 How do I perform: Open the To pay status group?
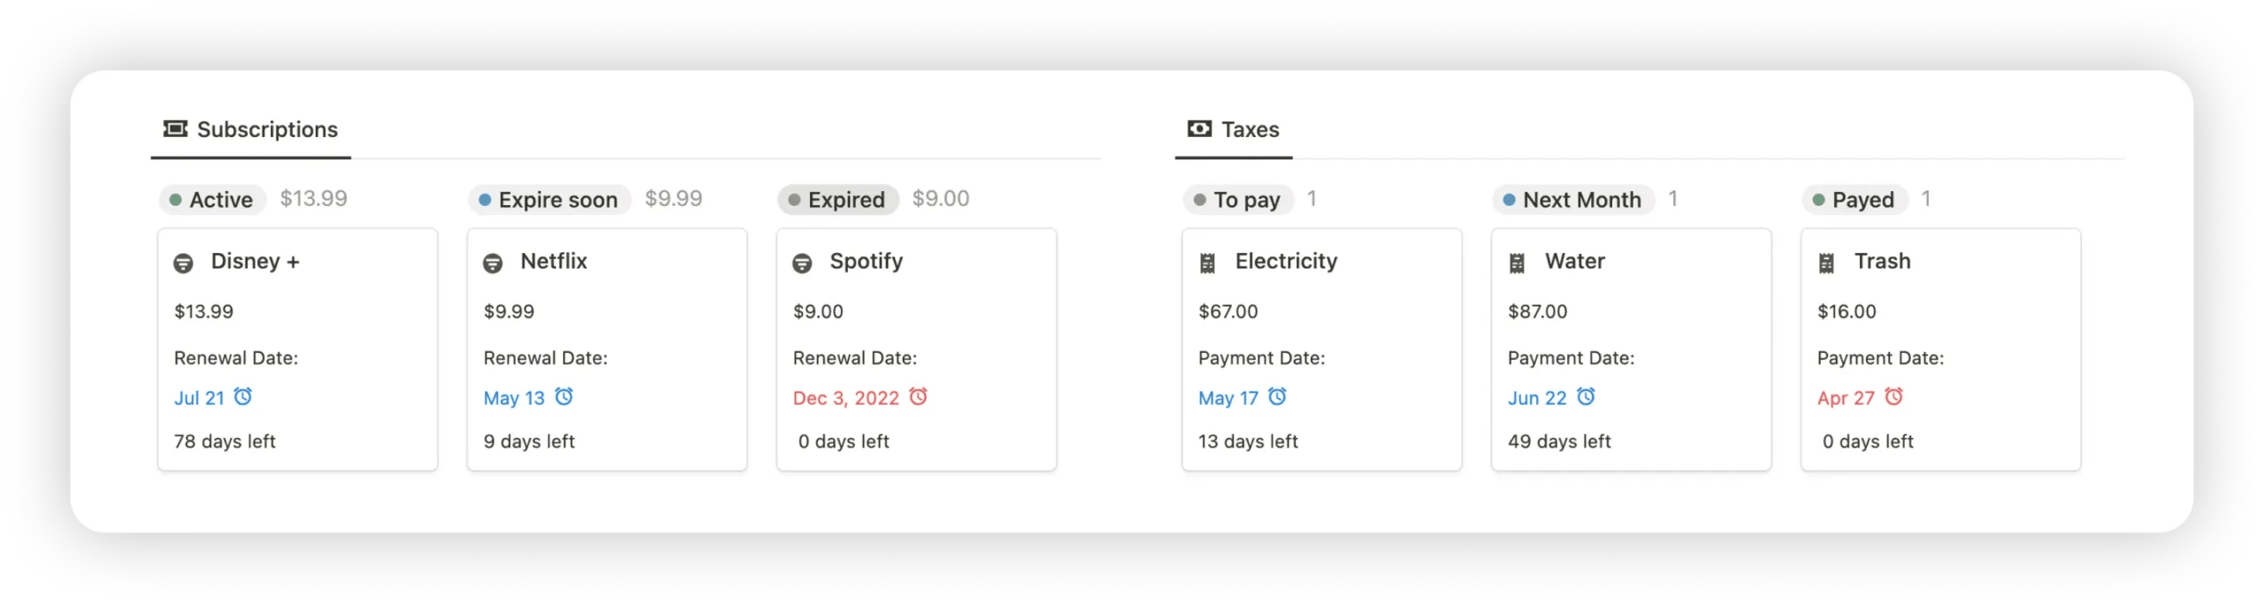1237,199
